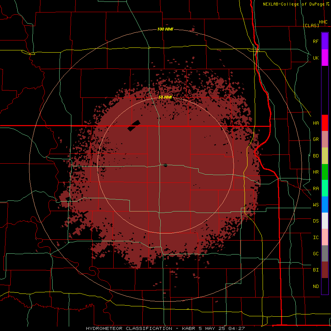Click the IC light pink legend swatch
Screen dimensions: 331x331
pyautogui.click(x=325, y=237)
